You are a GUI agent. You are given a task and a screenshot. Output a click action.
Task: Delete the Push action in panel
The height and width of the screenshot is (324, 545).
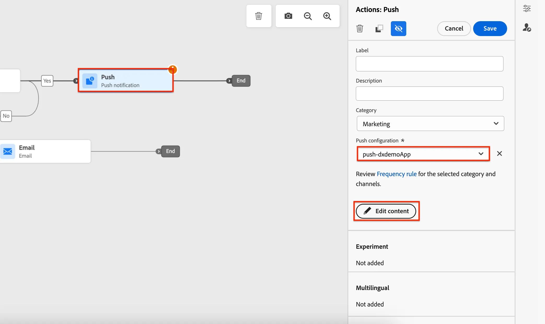click(x=360, y=28)
